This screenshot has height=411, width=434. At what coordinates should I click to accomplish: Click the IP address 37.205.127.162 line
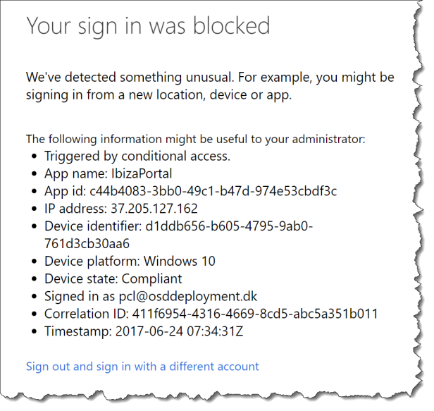[121, 209]
